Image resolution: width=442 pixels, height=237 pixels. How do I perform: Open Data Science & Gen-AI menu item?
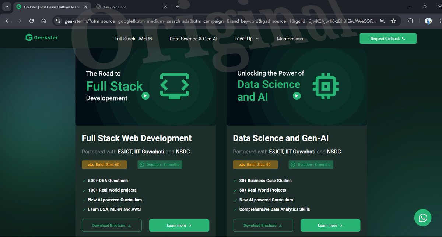[193, 39]
